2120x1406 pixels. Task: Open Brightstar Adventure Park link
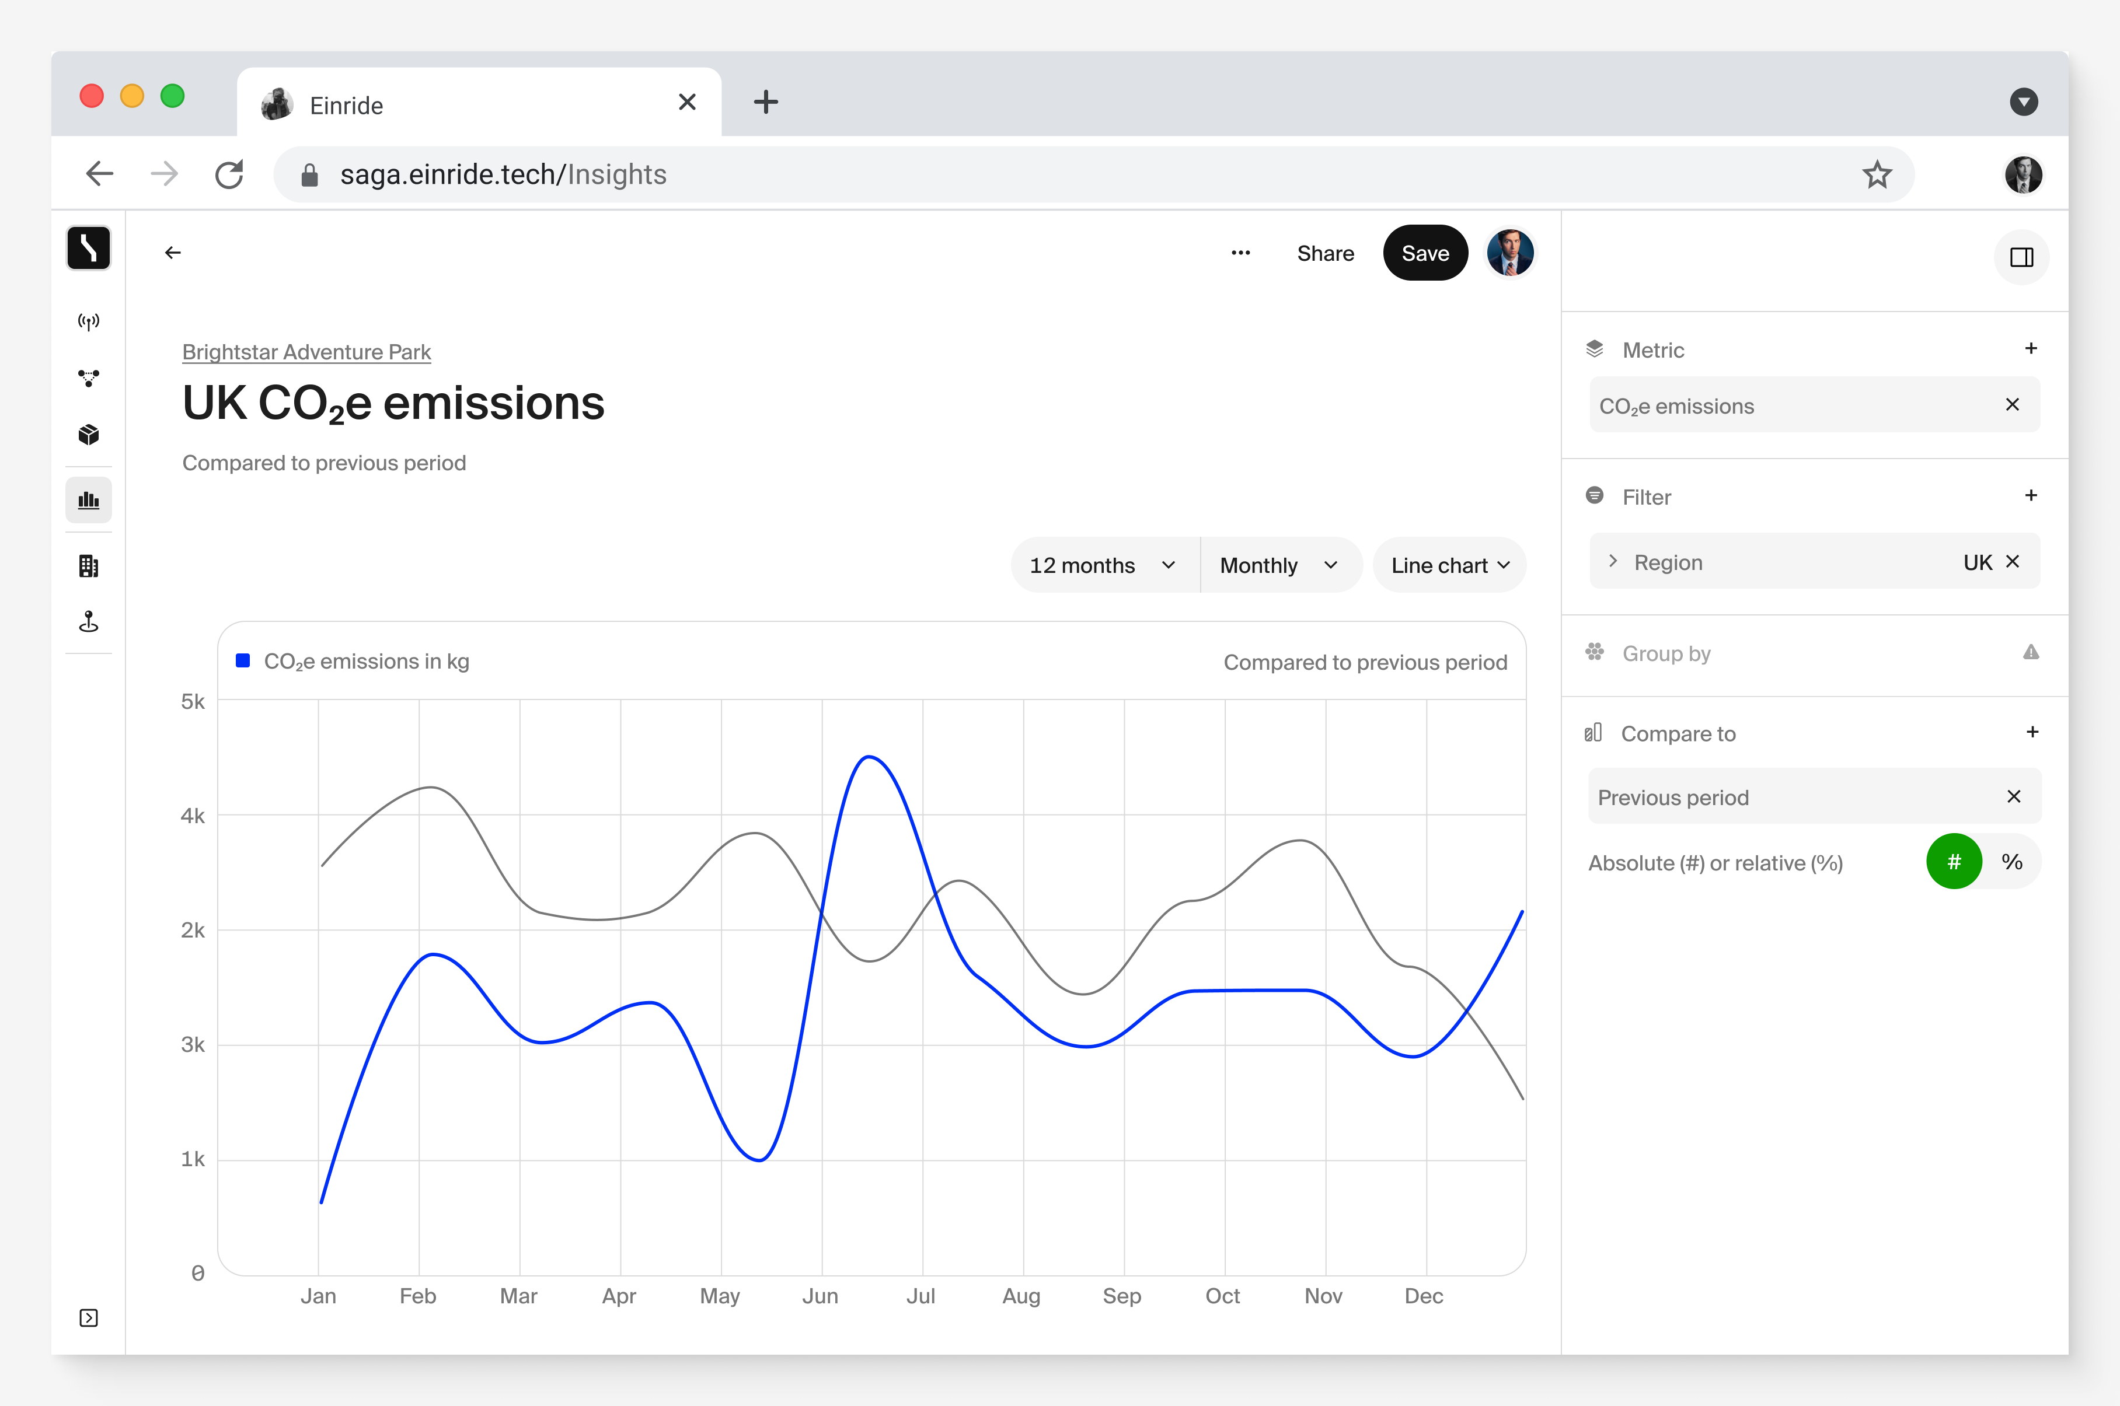306,351
